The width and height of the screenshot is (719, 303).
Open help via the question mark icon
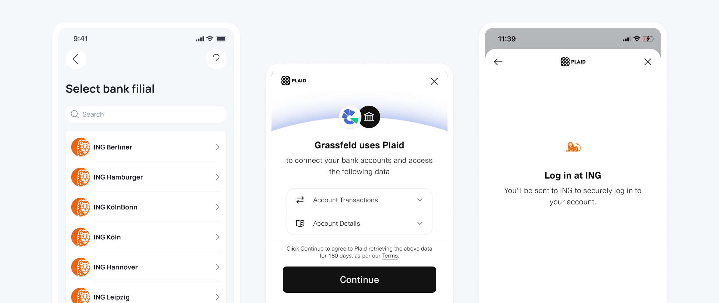tap(216, 59)
